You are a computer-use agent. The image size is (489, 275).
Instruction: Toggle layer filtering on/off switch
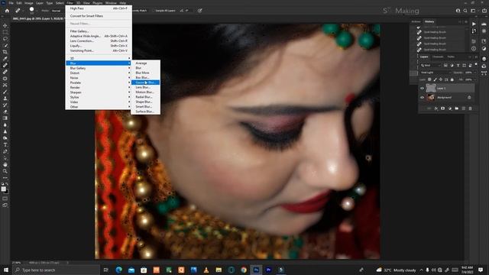pyautogui.click(x=476, y=64)
